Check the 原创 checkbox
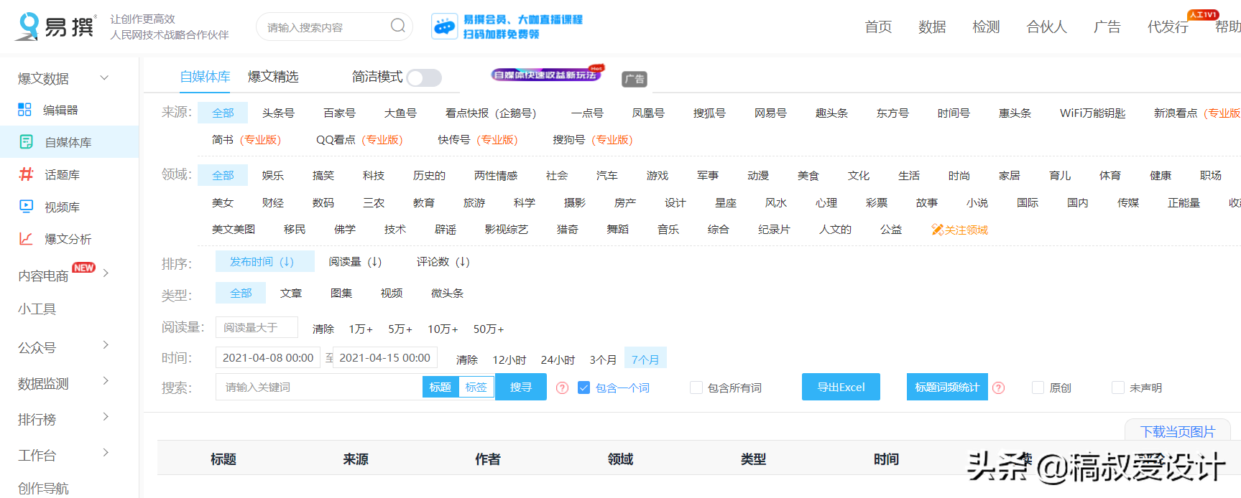Viewport: 1241px width, 498px height. [x=1038, y=387]
